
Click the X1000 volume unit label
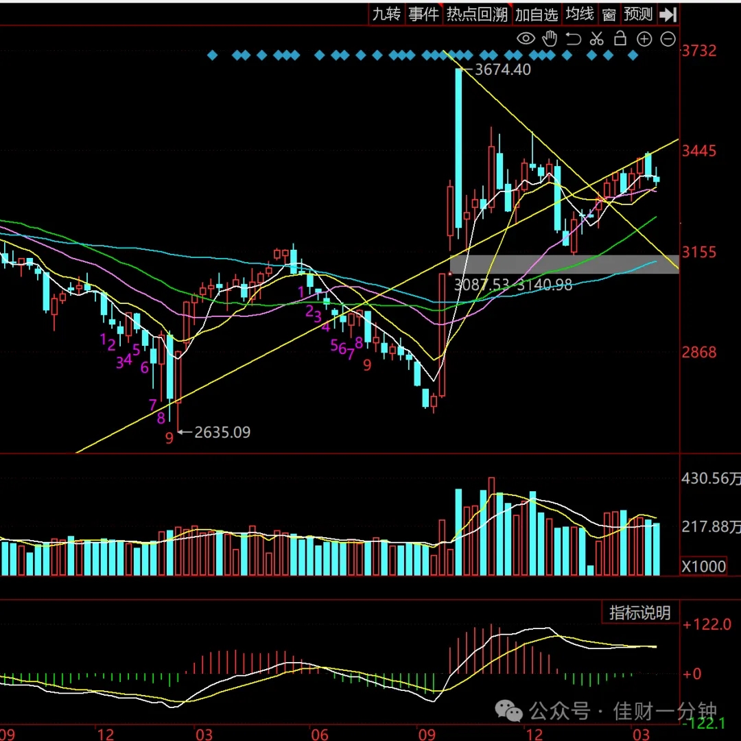point(703,566)
